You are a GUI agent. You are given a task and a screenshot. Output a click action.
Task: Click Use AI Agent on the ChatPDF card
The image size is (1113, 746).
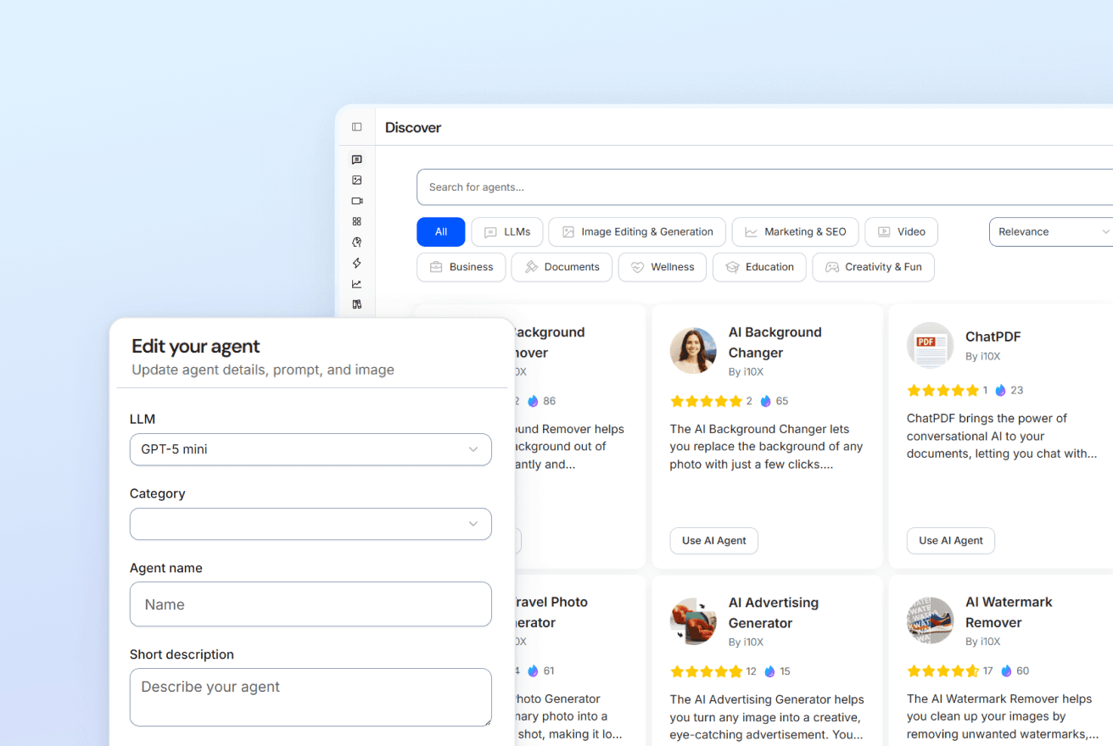pos(951,541)
